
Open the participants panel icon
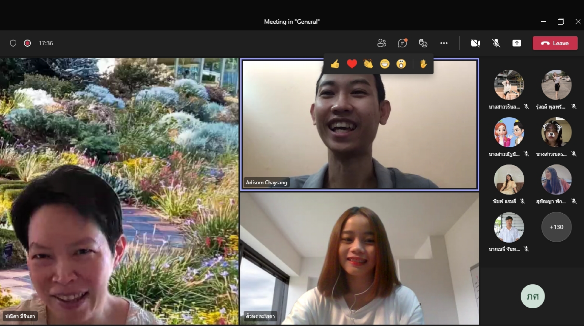(382, 43)
